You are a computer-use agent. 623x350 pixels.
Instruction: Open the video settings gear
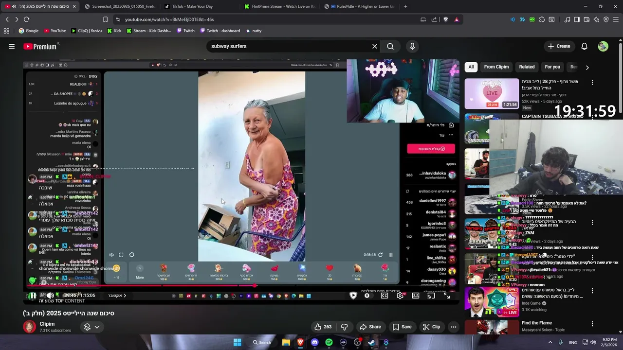click(x=400, y=296)
